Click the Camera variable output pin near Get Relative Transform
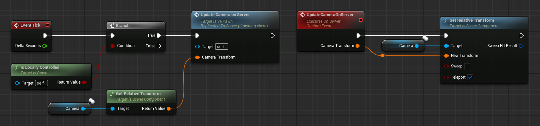This screenshot has height=126, width=540. [x=83, y=109]
